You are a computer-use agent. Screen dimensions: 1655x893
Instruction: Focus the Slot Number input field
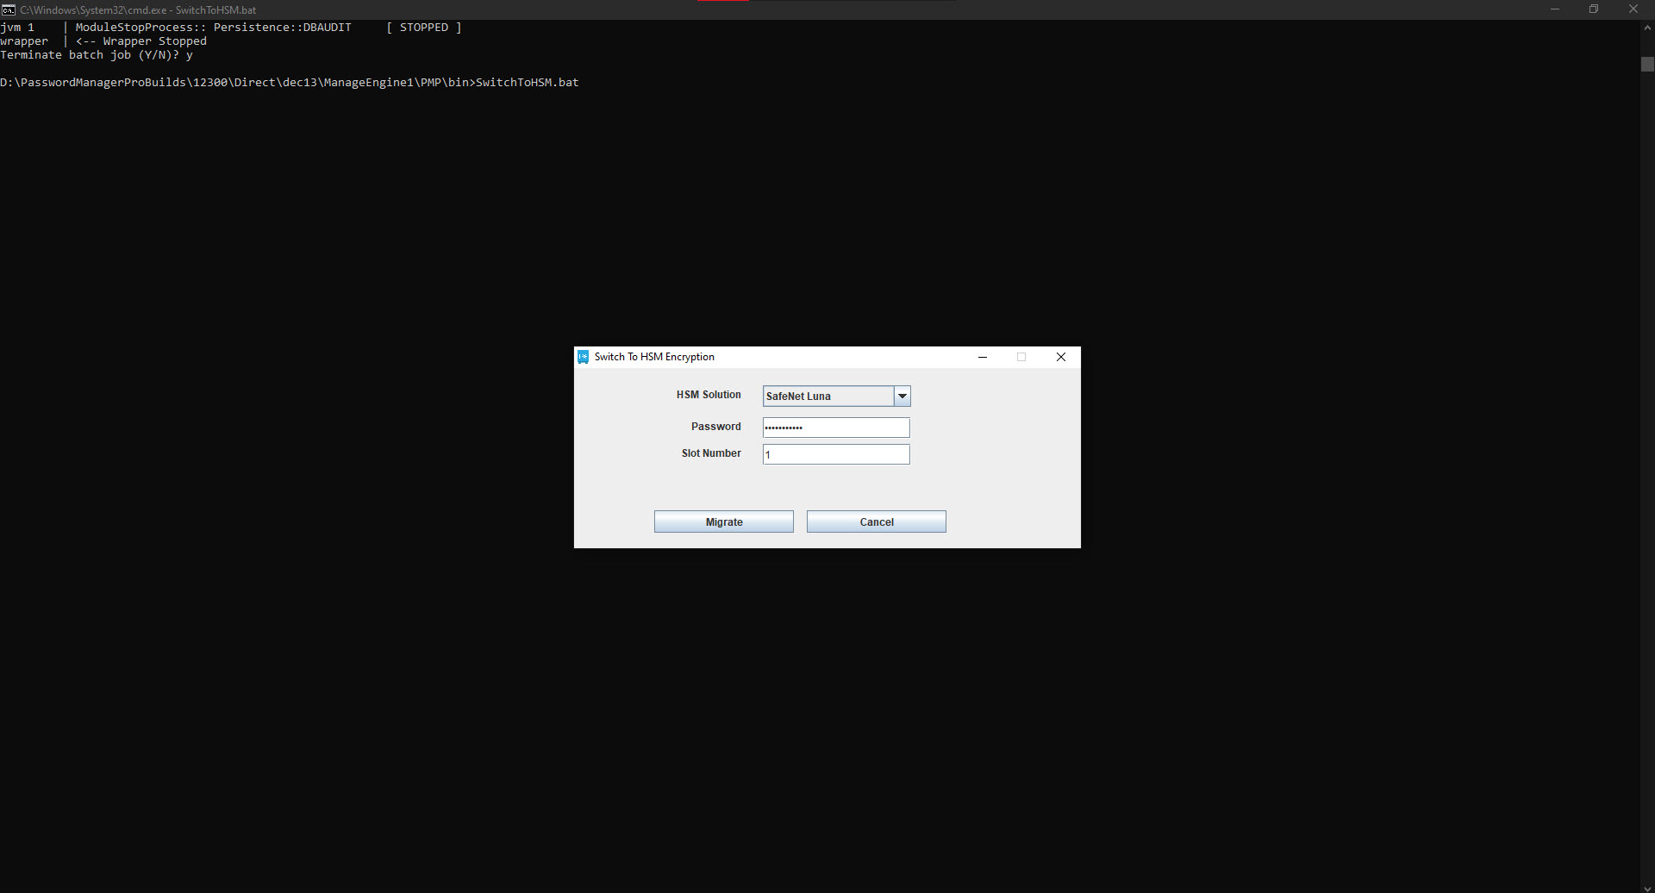[836, 454]
